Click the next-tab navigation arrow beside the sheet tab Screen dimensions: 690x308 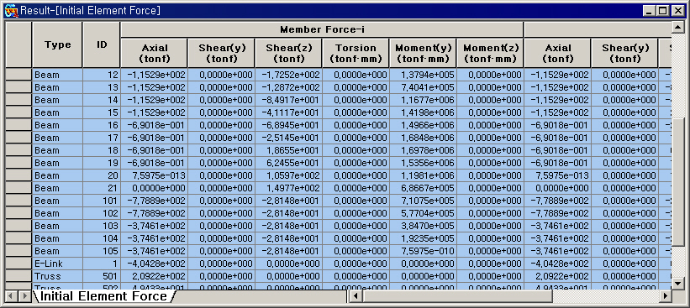point(25,296)
